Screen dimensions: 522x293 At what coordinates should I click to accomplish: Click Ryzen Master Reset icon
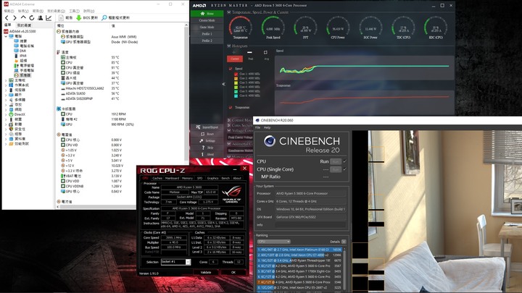click(202, 134)
